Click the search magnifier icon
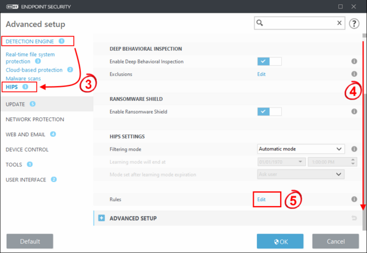Image resolution: width=367 pixels, height=253 pixels. [x=261, y=23]
